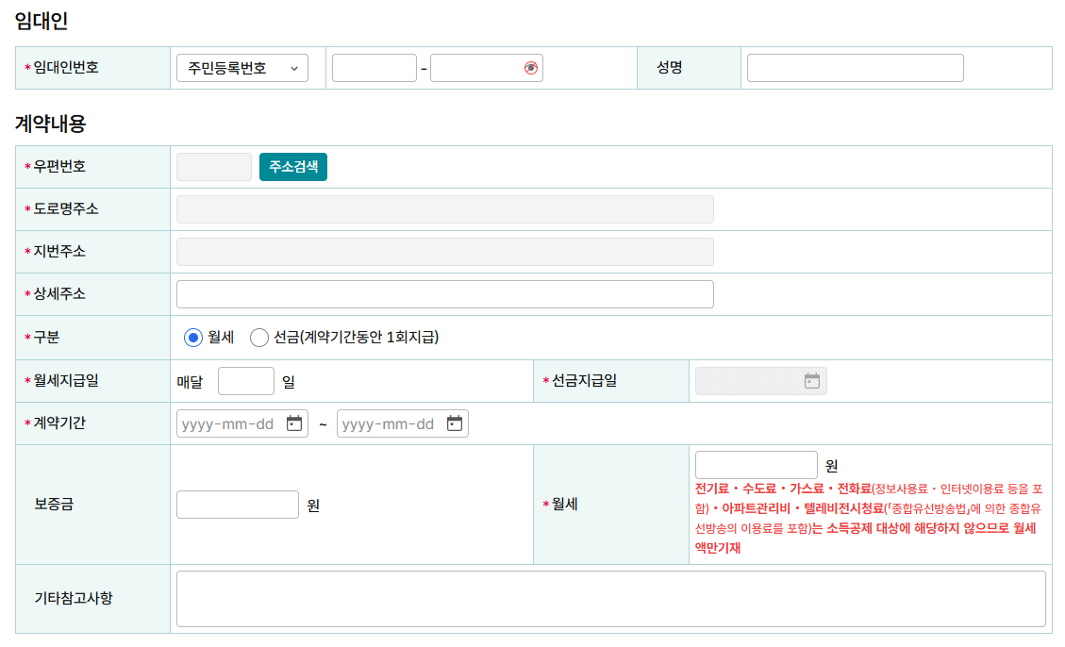Click the 도로명주소 road address field
The height and width of the screenshot is (647, 1065).
444,209
